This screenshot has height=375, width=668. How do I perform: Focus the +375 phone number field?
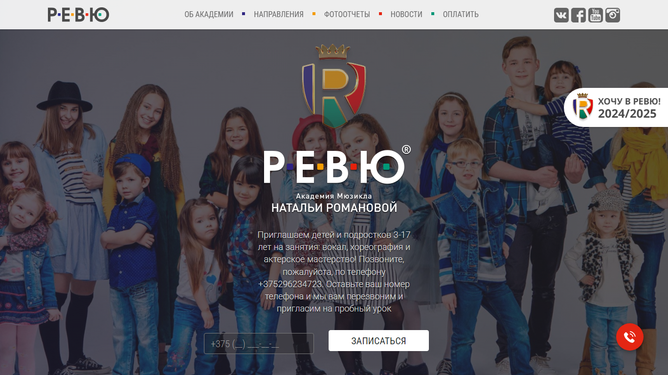259,343
